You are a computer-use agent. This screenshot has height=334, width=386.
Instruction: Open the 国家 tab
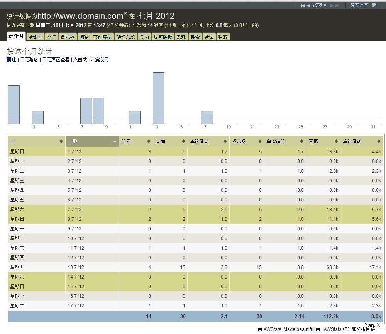pos(84,37)
